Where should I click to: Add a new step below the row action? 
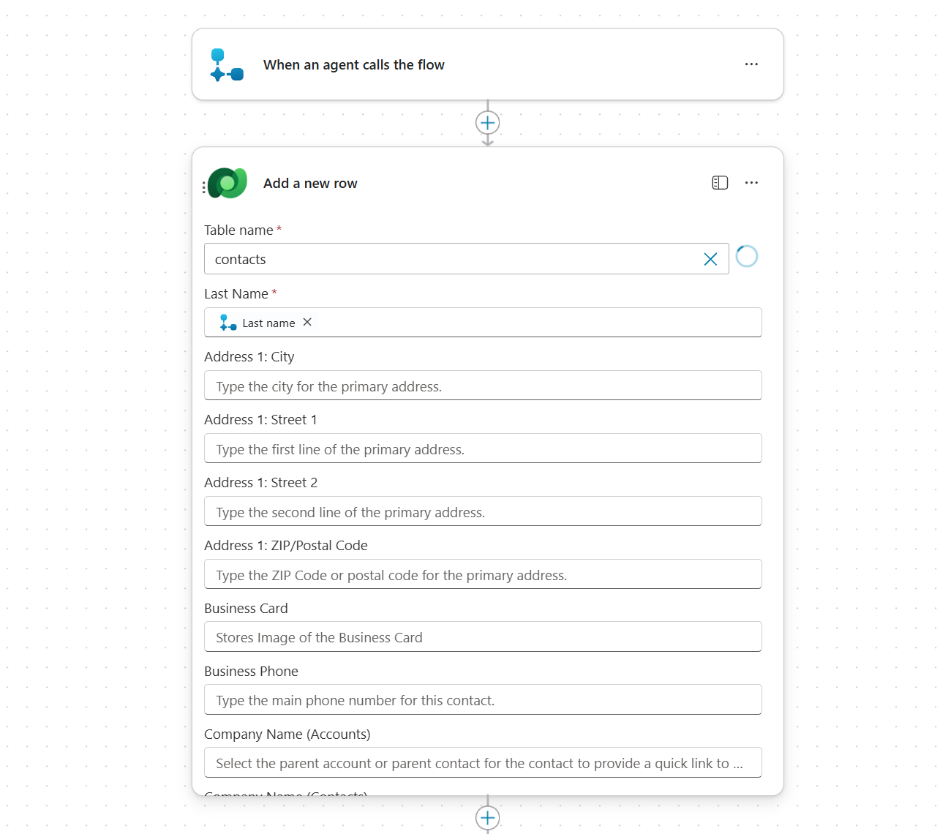(x=488, y=818)
